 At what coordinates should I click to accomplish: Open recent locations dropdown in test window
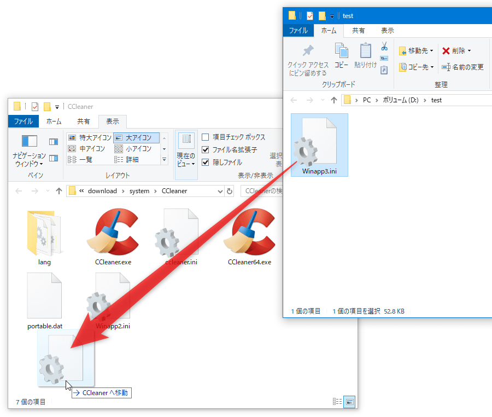click(x=322, y=100)
